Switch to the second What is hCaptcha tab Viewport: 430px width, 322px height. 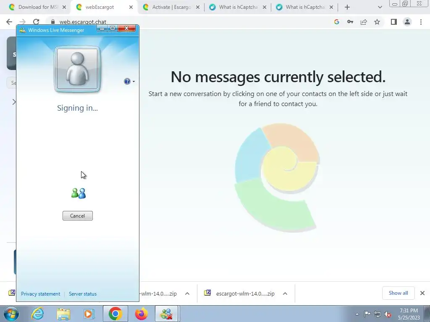tap(305, 7)
